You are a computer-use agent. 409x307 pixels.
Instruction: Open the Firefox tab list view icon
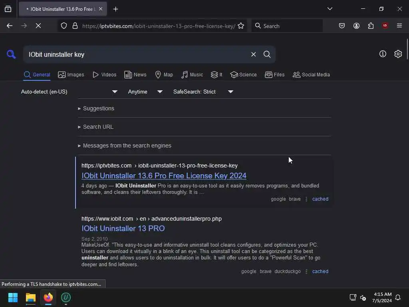tap(8, 9)
